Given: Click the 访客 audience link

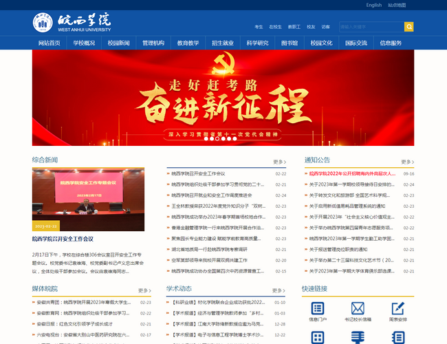Looking at the screenshot, I should pyautogui.click(x=325, y=27).
